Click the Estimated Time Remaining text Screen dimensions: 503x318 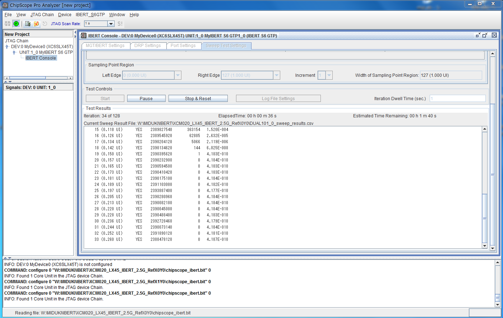[x=394, y=116]
